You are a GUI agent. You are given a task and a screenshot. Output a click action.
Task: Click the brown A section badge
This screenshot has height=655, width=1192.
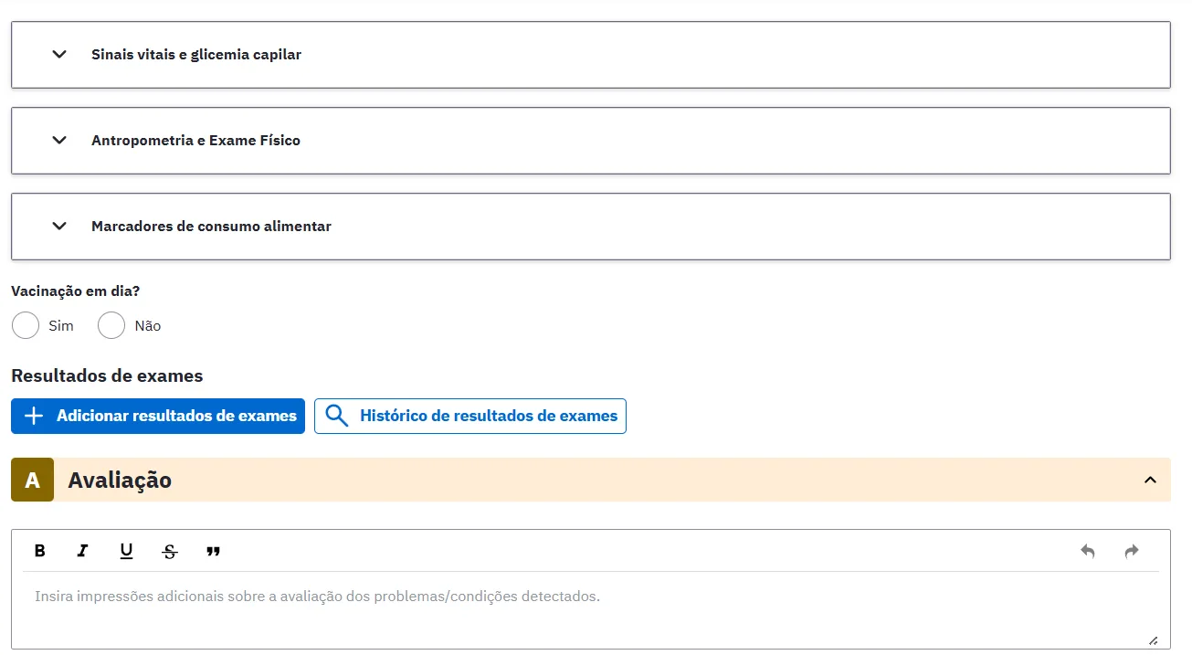point(33,480)
